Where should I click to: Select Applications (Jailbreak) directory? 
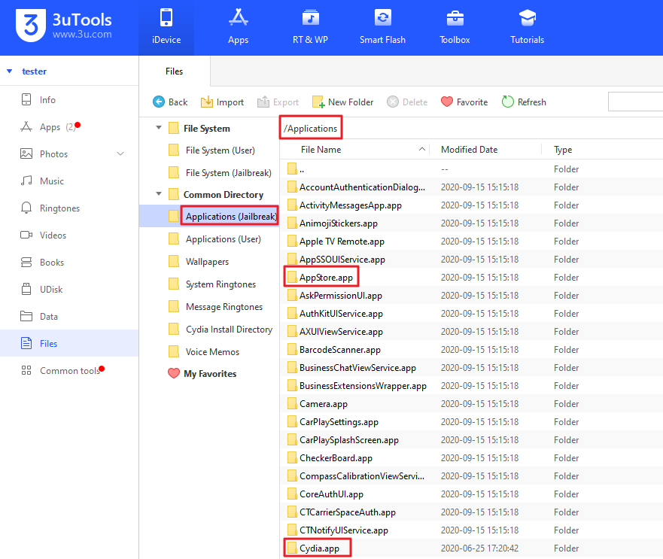point(209,216)
